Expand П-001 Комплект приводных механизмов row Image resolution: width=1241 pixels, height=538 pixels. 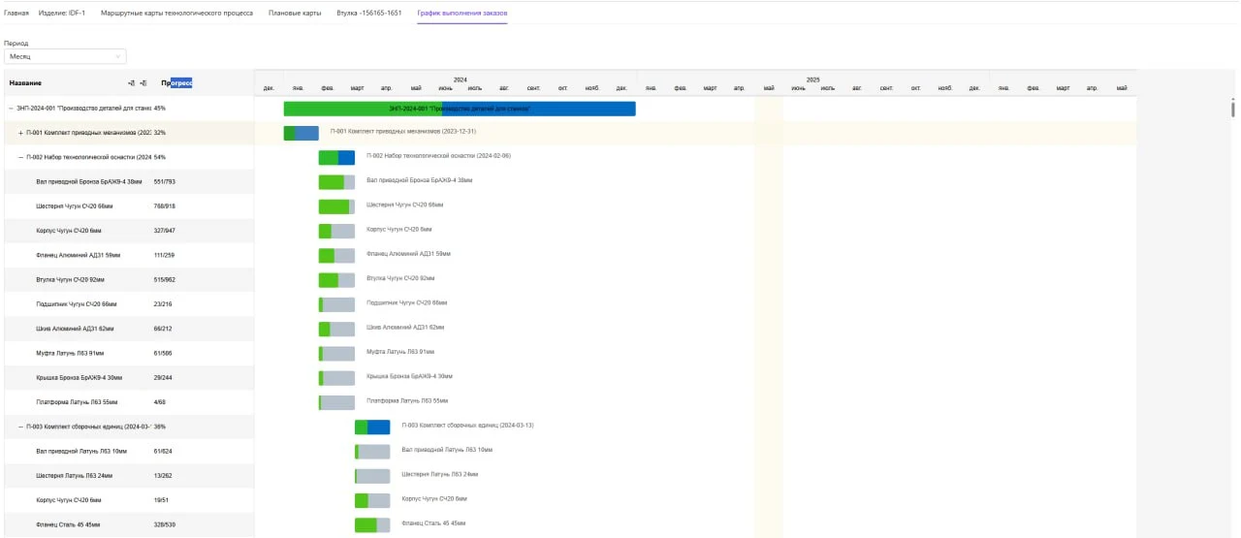(x=20, y=133)
